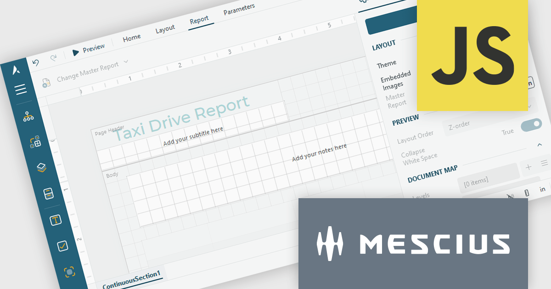The image size is (551, 289).
Task: Select the CheckBox tool icon
Action: (x=62, y=246)
